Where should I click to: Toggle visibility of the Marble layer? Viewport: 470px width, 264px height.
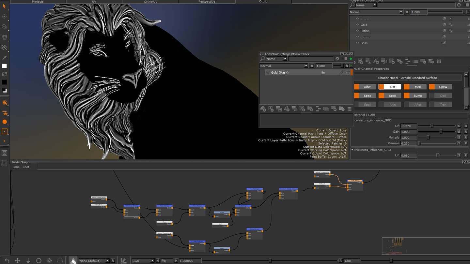coord(357,19)
